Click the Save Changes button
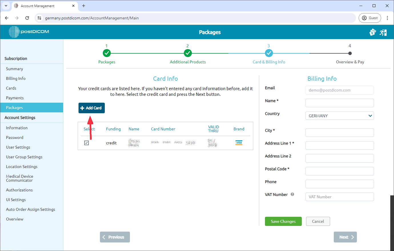The width and height of the screenshot is (394, 251). tap(283, 221)
